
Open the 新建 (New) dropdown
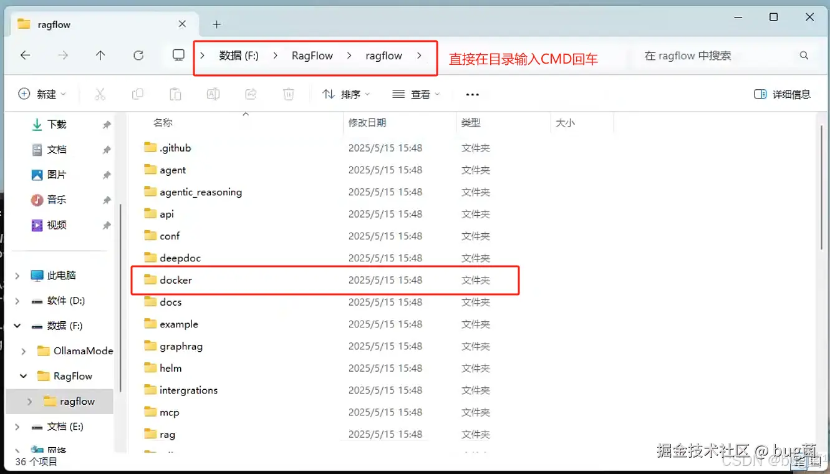[42, 94]
